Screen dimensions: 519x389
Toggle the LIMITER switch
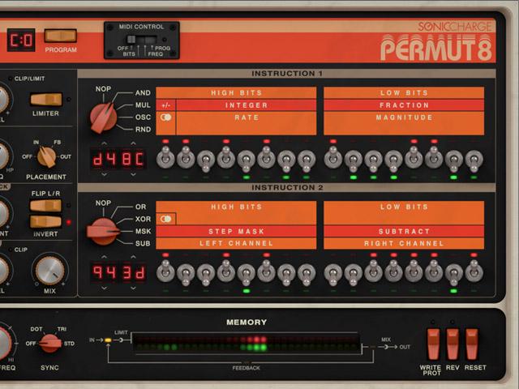point(45,99)
